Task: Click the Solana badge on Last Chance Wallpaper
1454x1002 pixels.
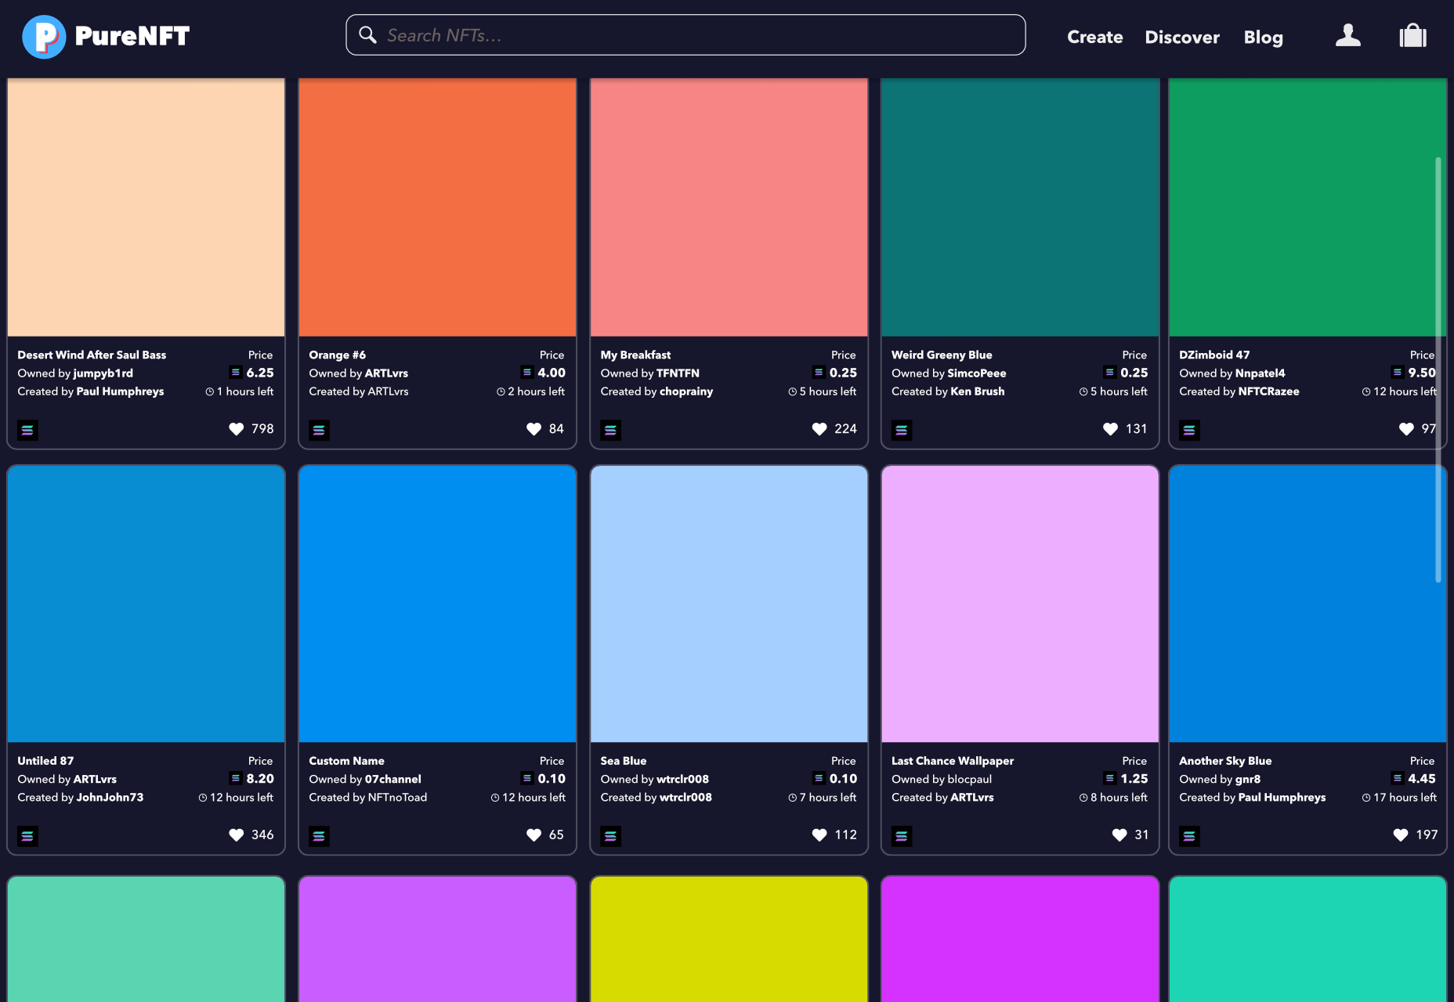Action: pyautogui.click(x=902, y=836)
